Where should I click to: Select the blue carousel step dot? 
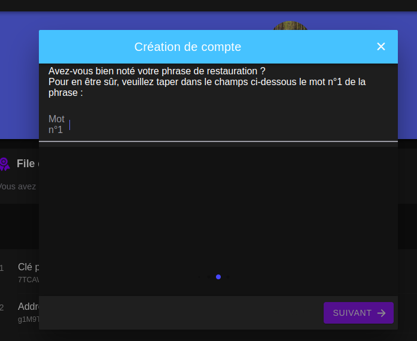(x=218, y=277)
